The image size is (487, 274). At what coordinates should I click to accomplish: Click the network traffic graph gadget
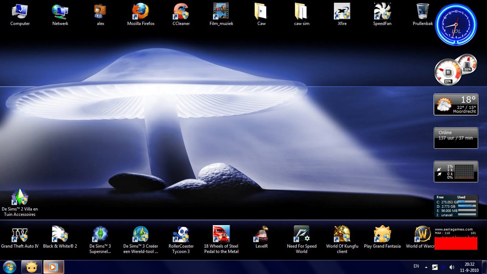(x=456, y=172)
